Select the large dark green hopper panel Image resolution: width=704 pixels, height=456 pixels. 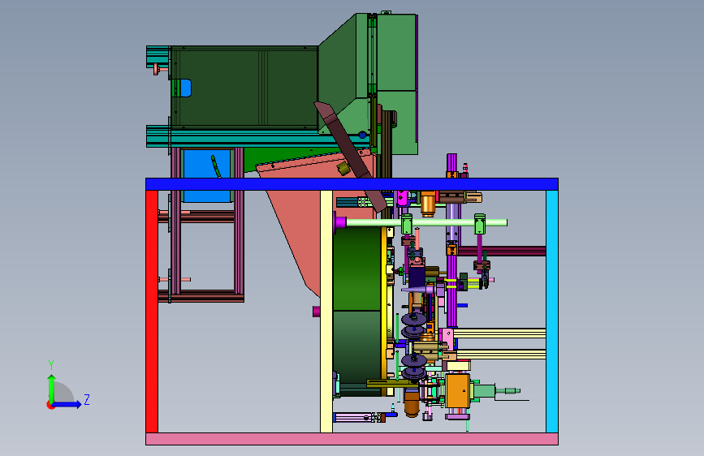244,88
